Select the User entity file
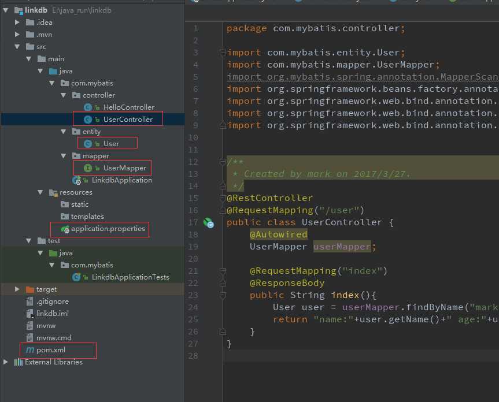The image size is (499, 402). [111, 144]
